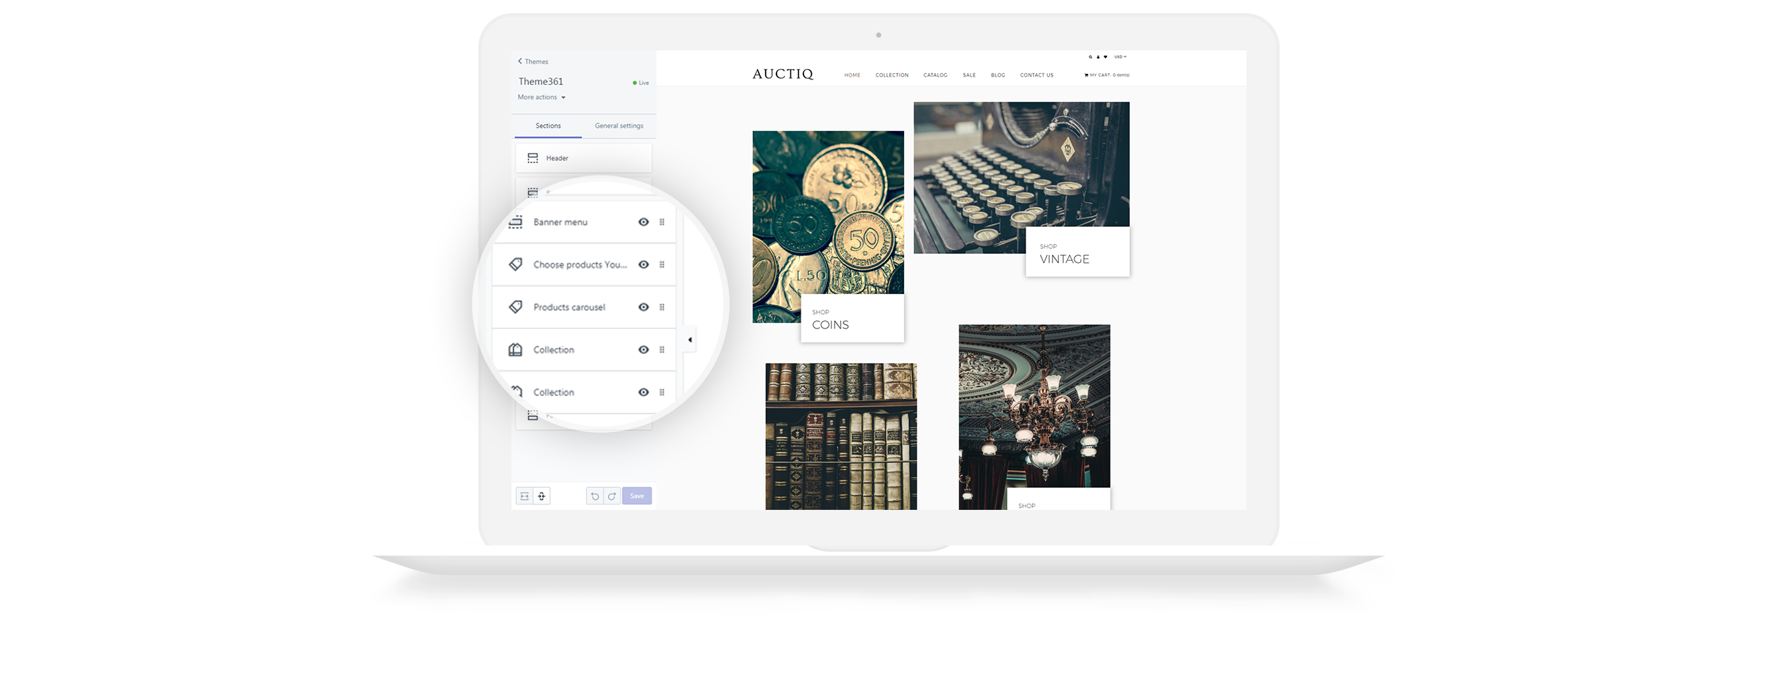Click the shopping cart icon by My Cart
1767x690 pixels.
1086,75
